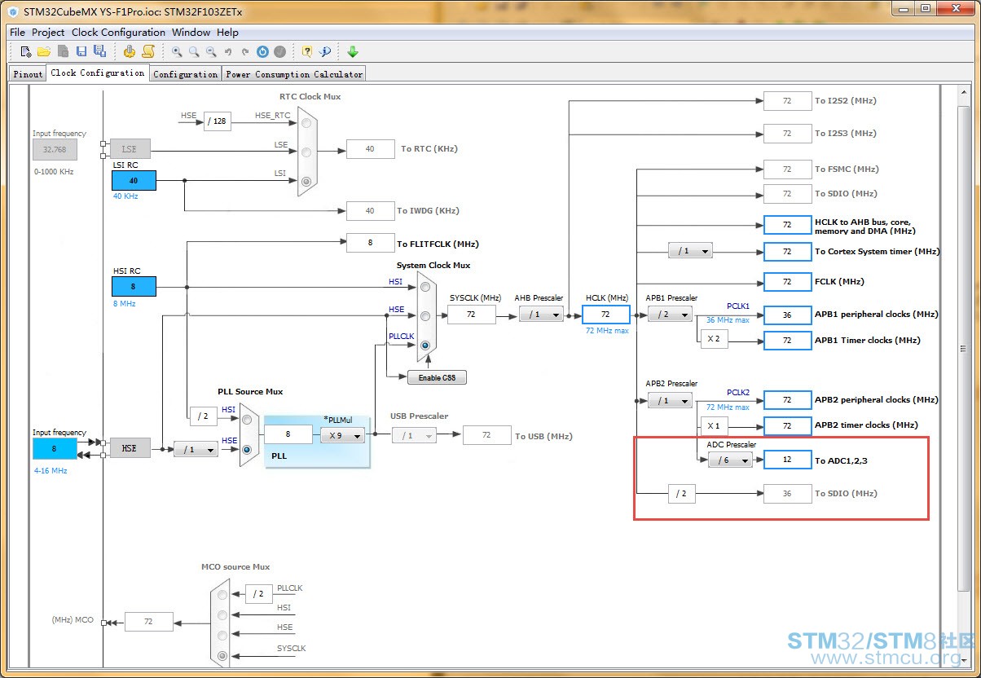Click the Import project toolbar icon

[x=63, y=51]
